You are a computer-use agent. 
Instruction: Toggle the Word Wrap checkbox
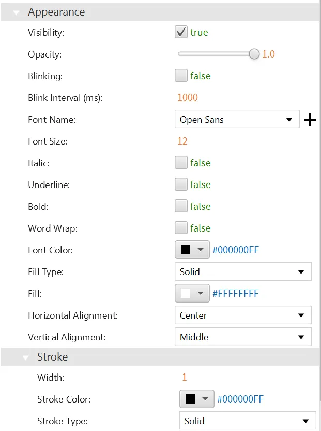[181, 228]
